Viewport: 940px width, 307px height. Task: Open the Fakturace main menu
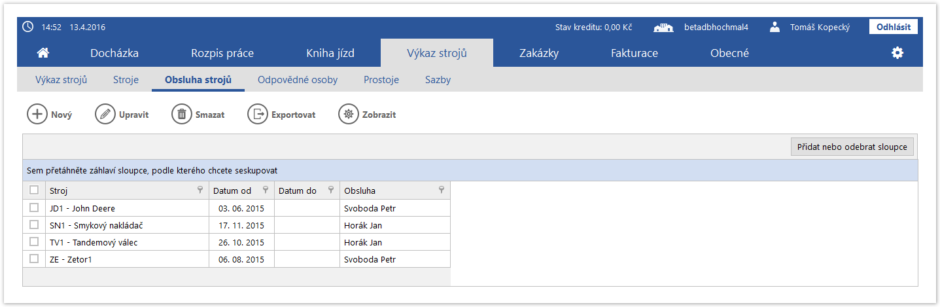pyautogui.click(x=635, y=53)
